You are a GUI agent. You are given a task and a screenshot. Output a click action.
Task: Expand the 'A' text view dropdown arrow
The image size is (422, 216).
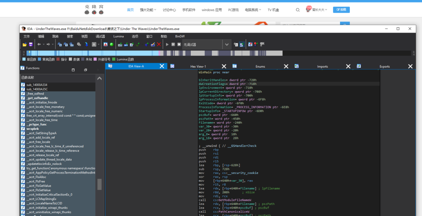tap(98, 45)
